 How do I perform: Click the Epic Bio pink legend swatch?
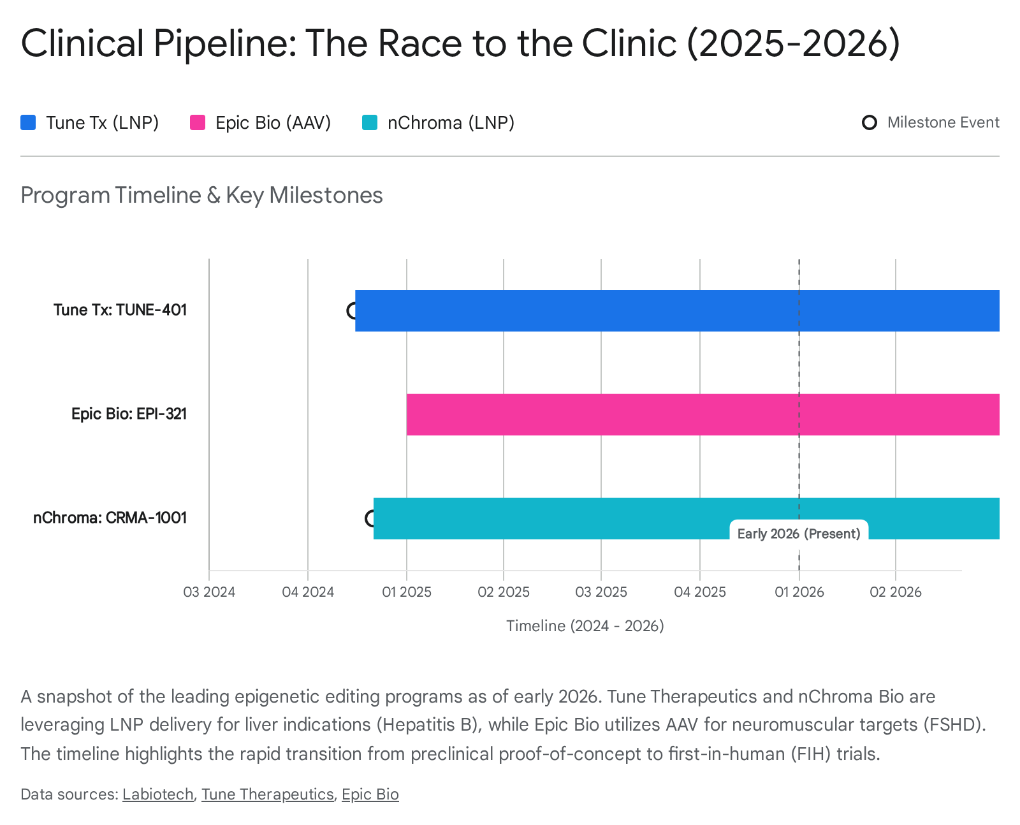[198, 122]
